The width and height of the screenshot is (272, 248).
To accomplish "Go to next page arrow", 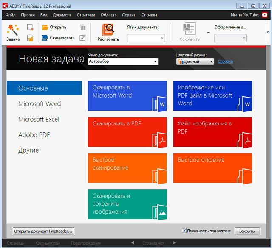I will tap(174, 243).
